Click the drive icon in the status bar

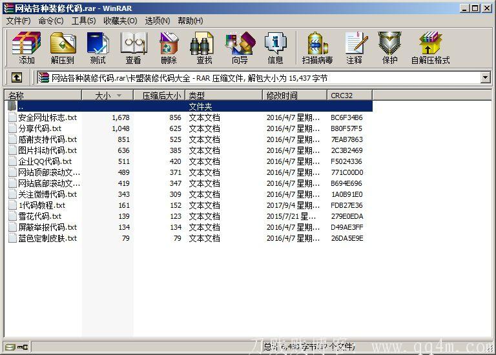(x=10, y=347)
